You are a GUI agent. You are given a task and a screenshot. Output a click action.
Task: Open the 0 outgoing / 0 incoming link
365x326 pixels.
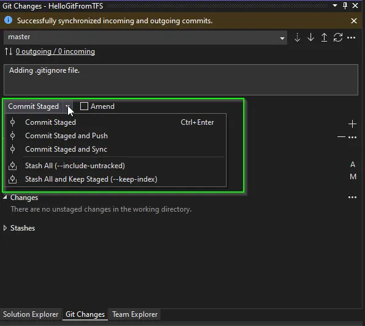click(55, 51)
